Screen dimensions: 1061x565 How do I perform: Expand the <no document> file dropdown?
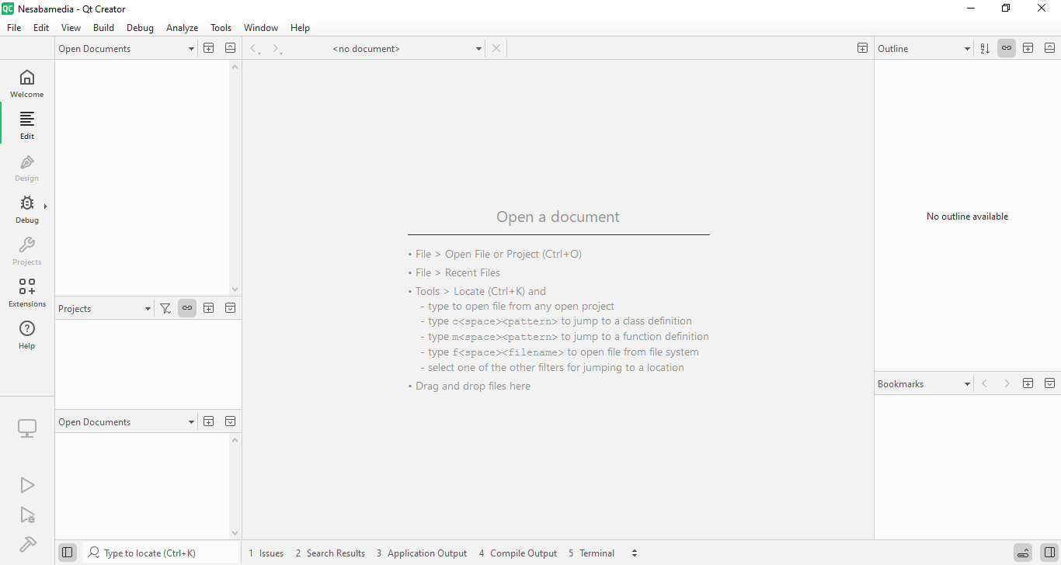478,49
